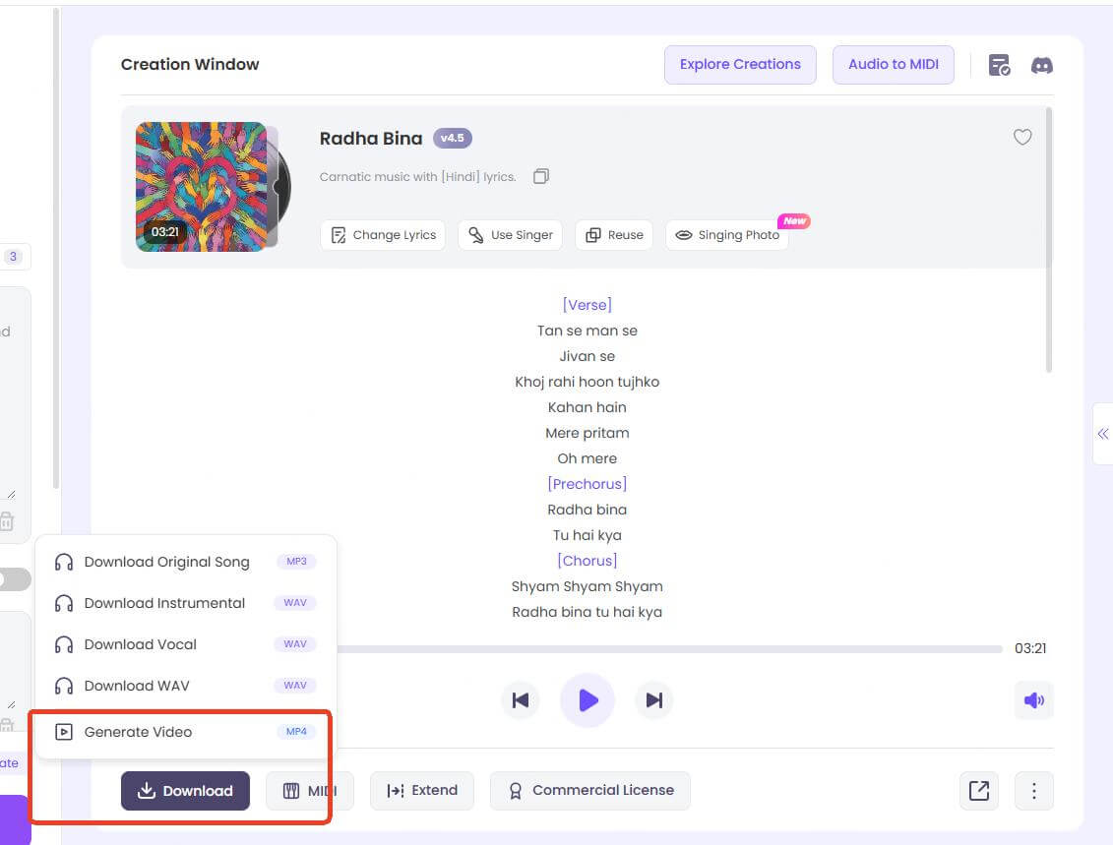Screen dimensions: 1113x845
Task: Expand the right side panel chevrons
Action: [x=1102, y=434]
